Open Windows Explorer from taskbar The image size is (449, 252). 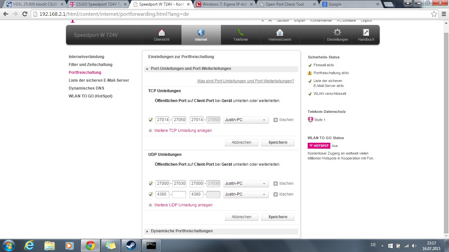[x=50, y=245]
